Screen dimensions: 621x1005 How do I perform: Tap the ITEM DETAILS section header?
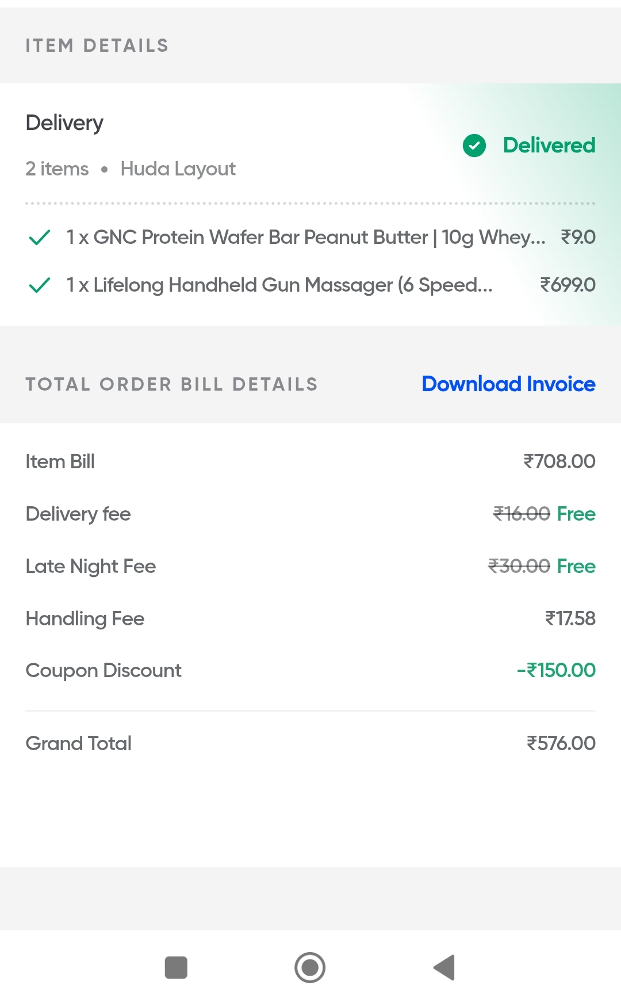tap(97, 45)
